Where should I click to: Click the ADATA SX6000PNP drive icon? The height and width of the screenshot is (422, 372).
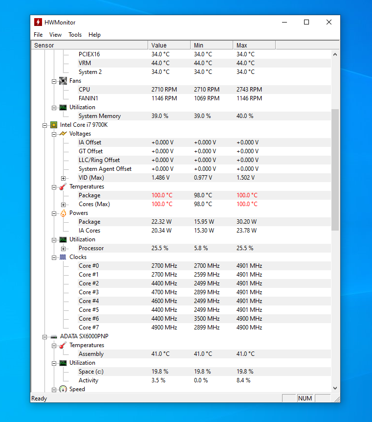(54, 336)
